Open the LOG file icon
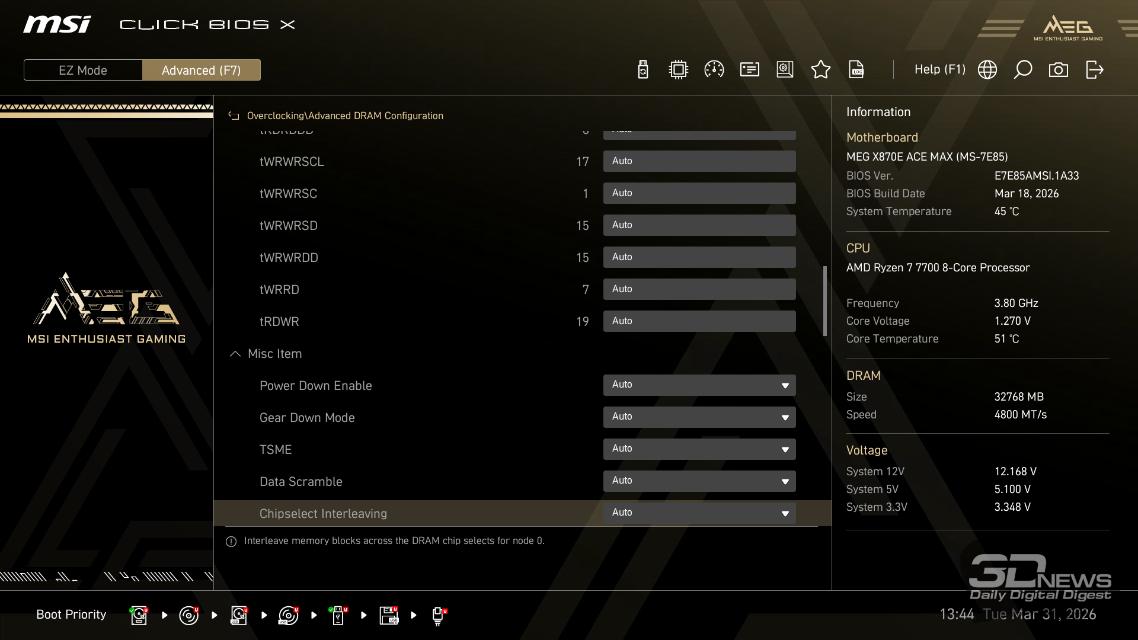This screenshot has height=640, width=1138. 856,70
